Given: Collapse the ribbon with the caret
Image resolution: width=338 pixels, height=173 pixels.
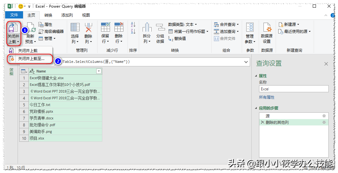Looking at the screenshot, I should (x=326, y=15).
